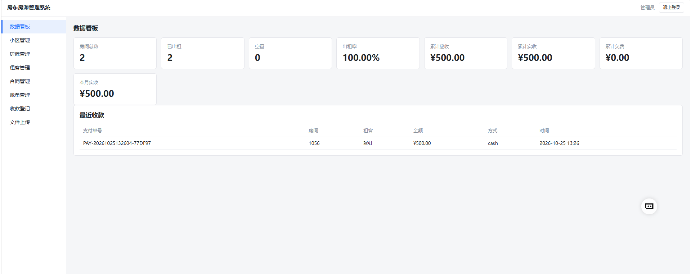Open 账单管理 menu item

tap(34, 95)
